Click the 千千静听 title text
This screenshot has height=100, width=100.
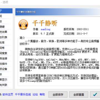click(45, 23)
